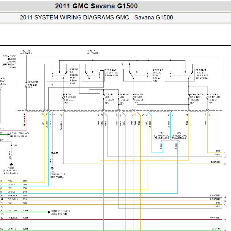
Task: Click the 'CARGO DR UNLCK FUSE 33' label
Action: [x=70, y=99]
